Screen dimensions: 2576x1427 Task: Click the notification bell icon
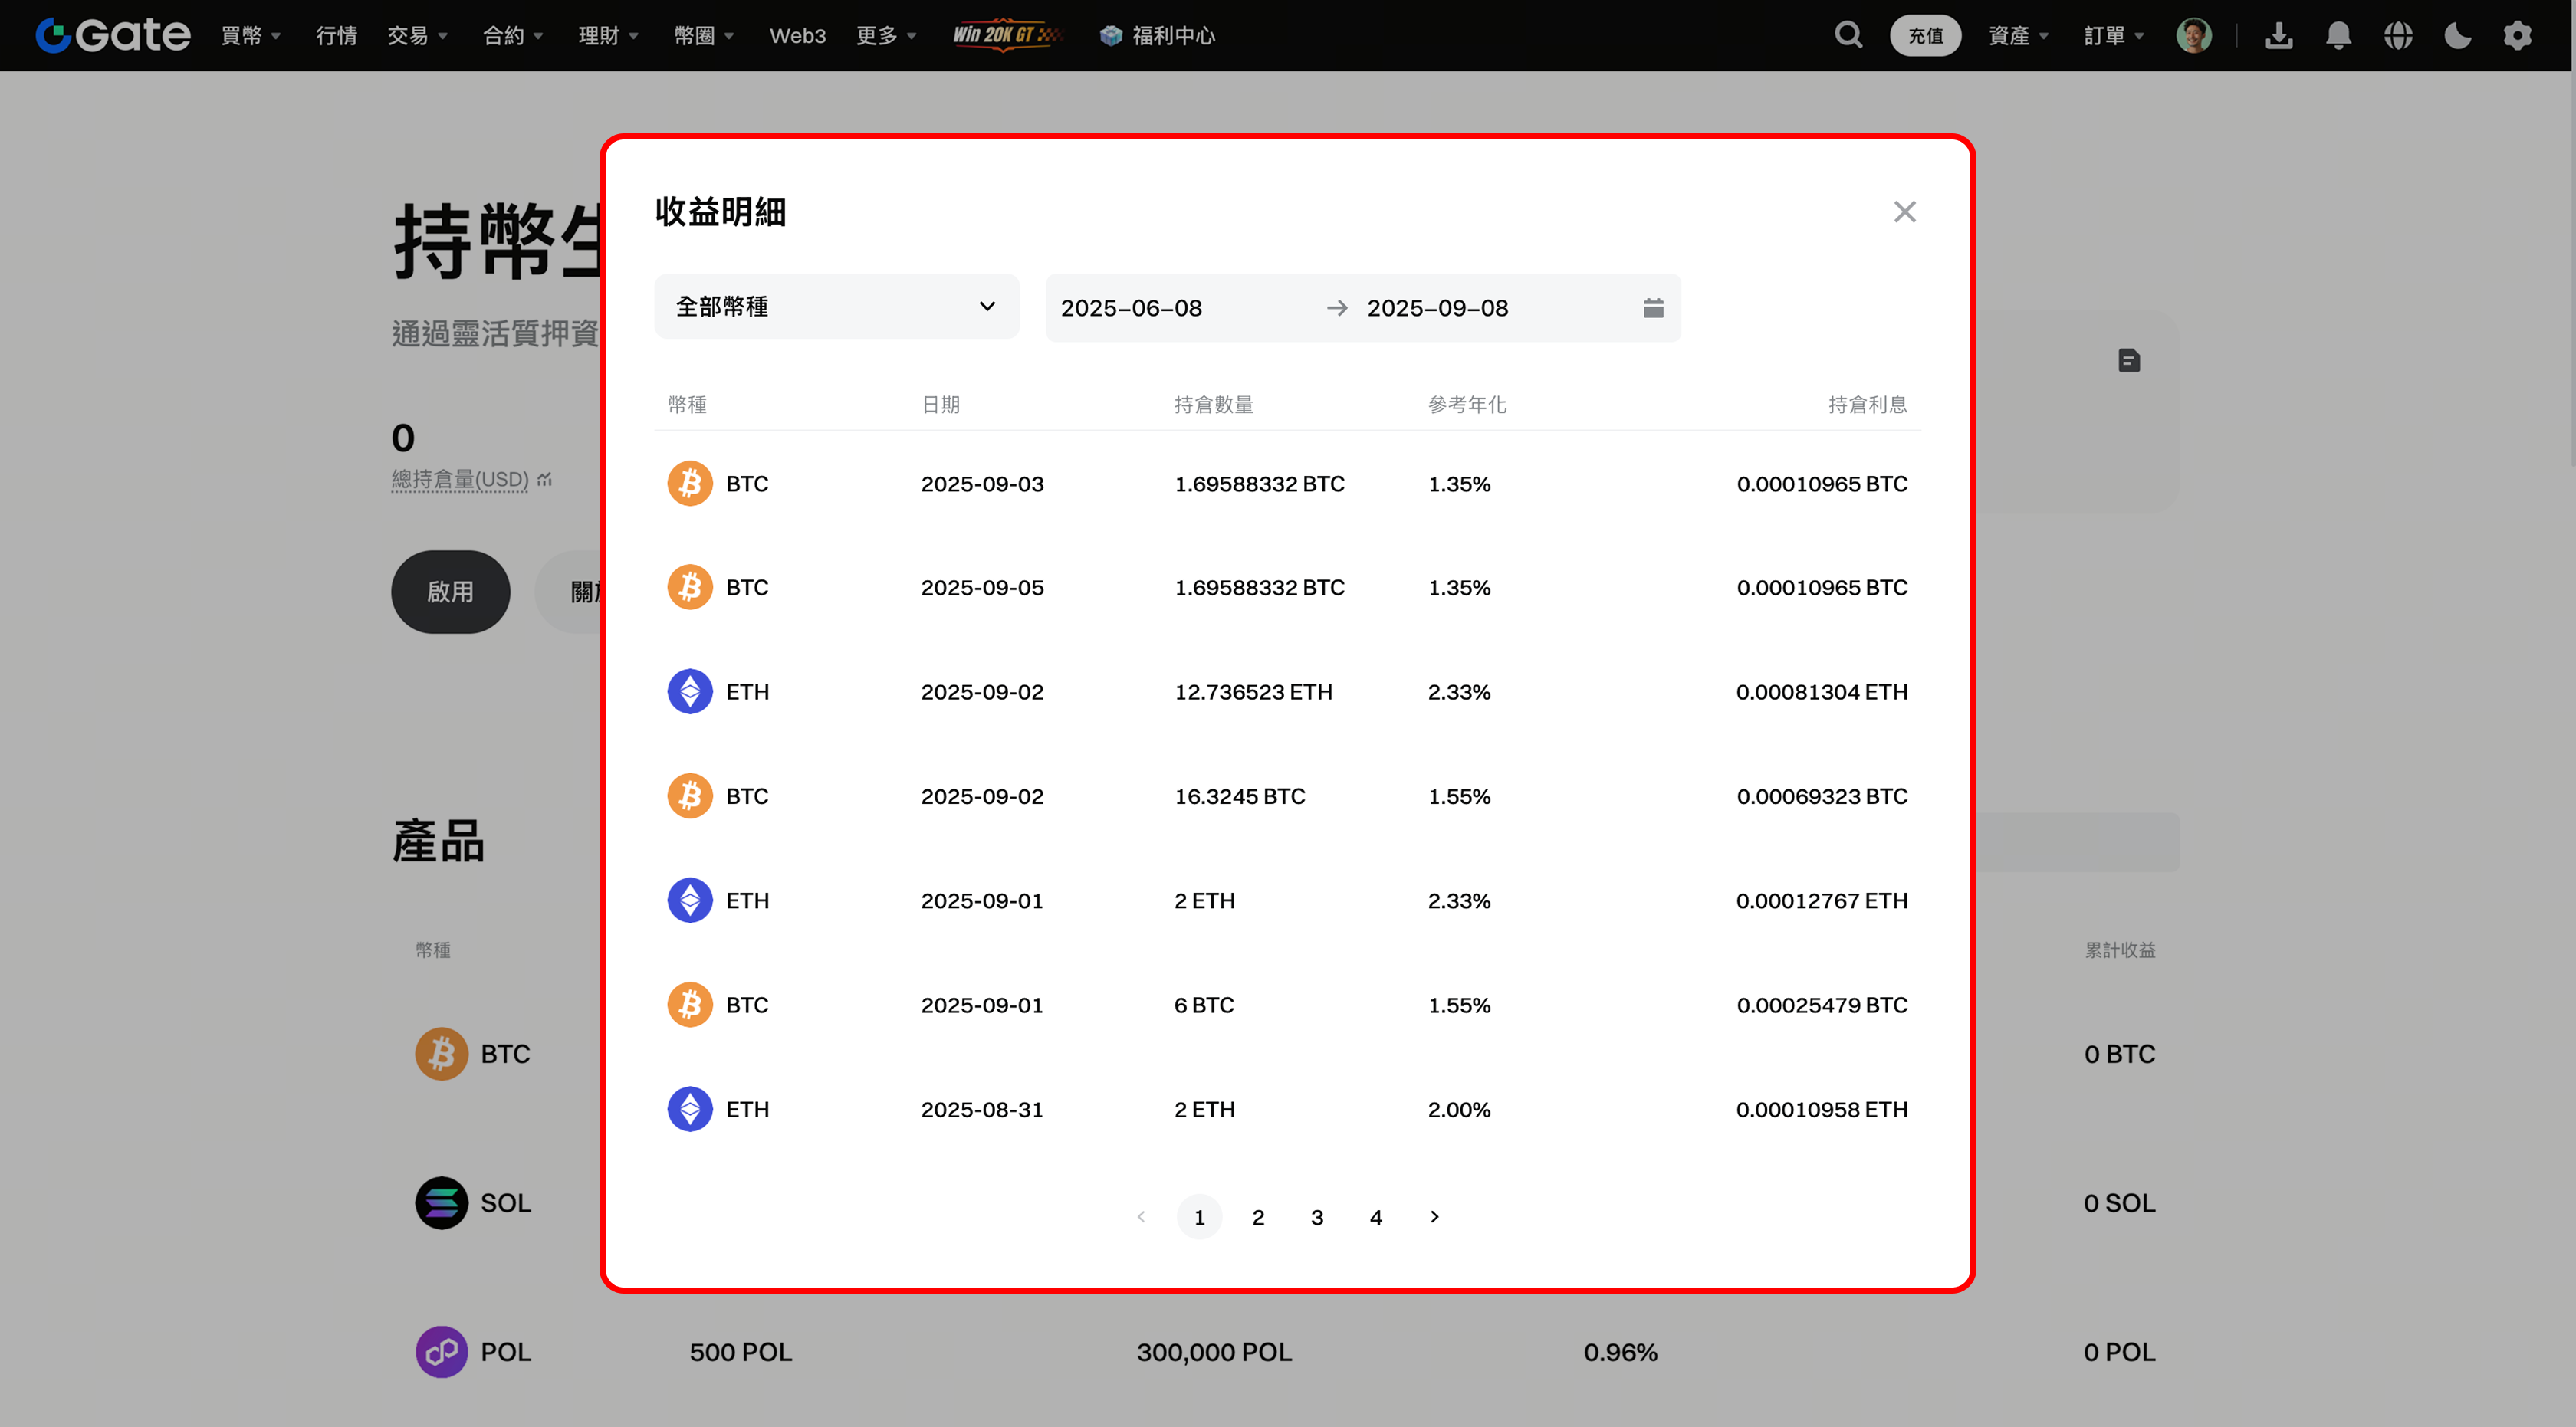(x=2338, y=35)
